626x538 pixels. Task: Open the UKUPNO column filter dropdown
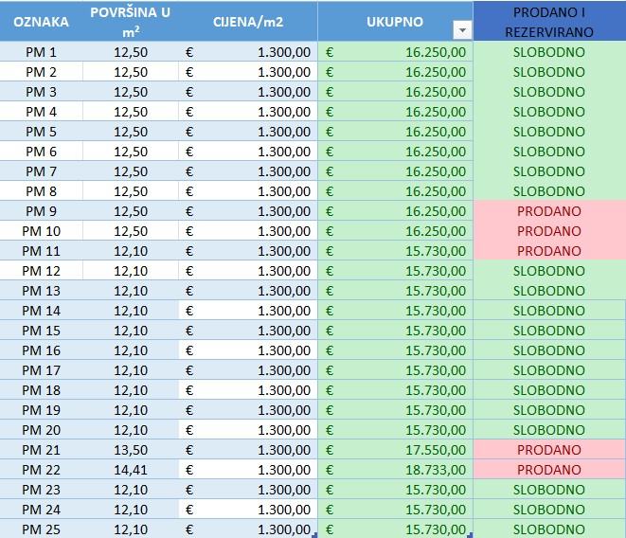[x=462, y=30]
